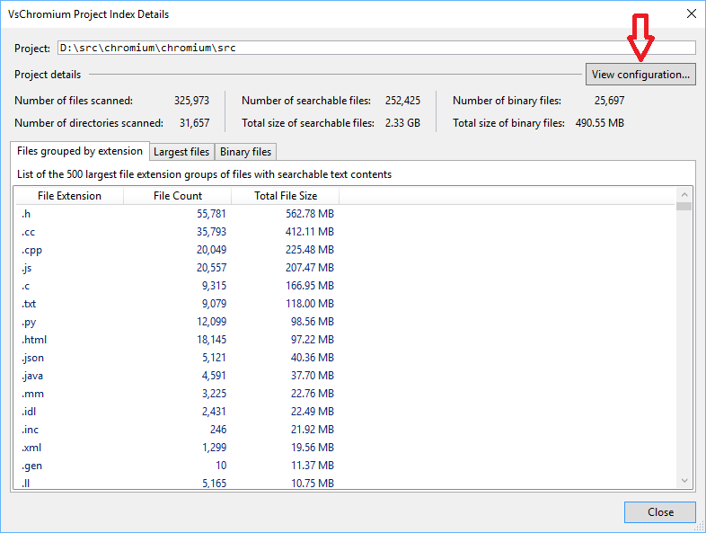Click the Close button
The image size is (706, 533).
coord(660,511)
